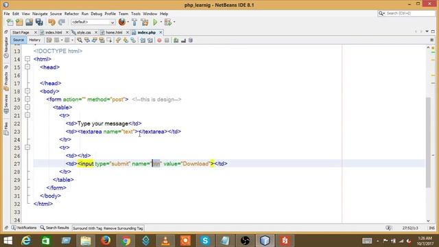Switch editor to History view
The width and height of the screenshot is (439, 247).
coord(35,40)
